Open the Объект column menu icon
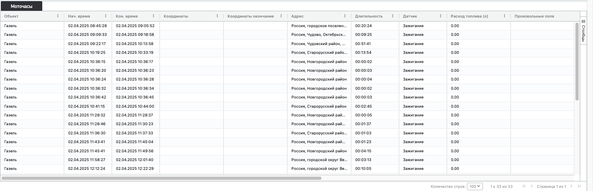 [58, 16]
